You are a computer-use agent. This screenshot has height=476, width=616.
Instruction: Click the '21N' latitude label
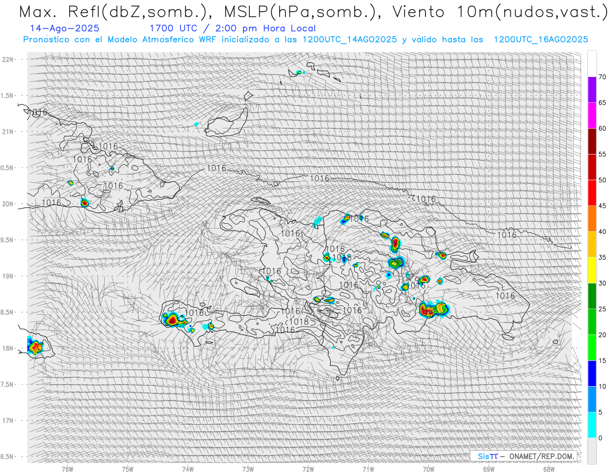[8, 131]
